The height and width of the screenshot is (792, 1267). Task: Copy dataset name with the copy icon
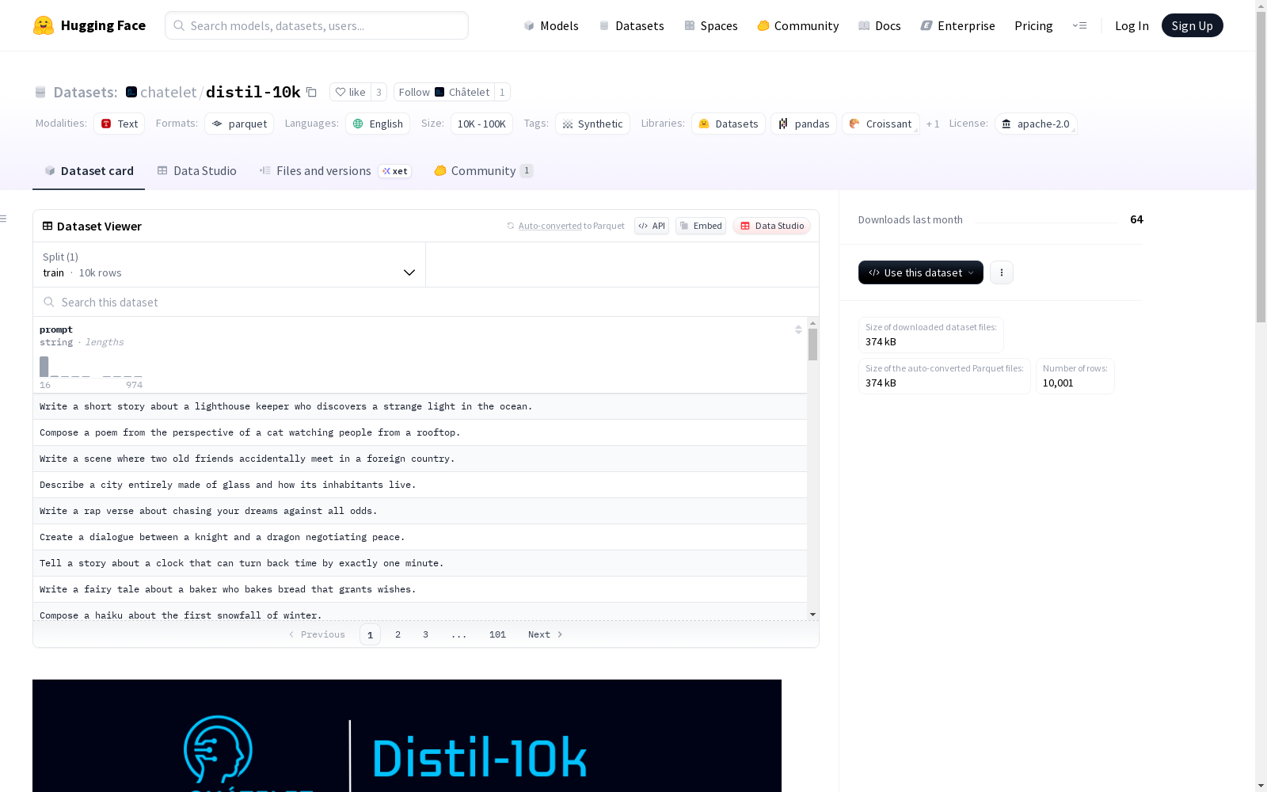[312, 92]
